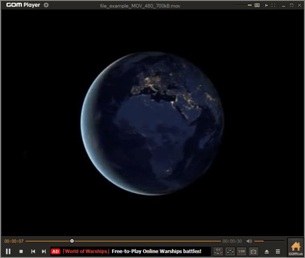The height and width of the screenshot is (258, 305).
Task: Toggle full screen mode icon
Action: pos(273,5)
